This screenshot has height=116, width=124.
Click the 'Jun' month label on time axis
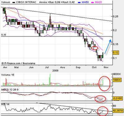(31, 67)
